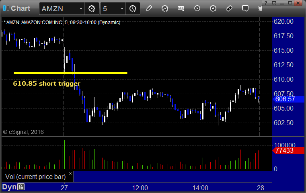Minimize the chart window
This screenshot has width=306, height=193.
pos(282,3)
